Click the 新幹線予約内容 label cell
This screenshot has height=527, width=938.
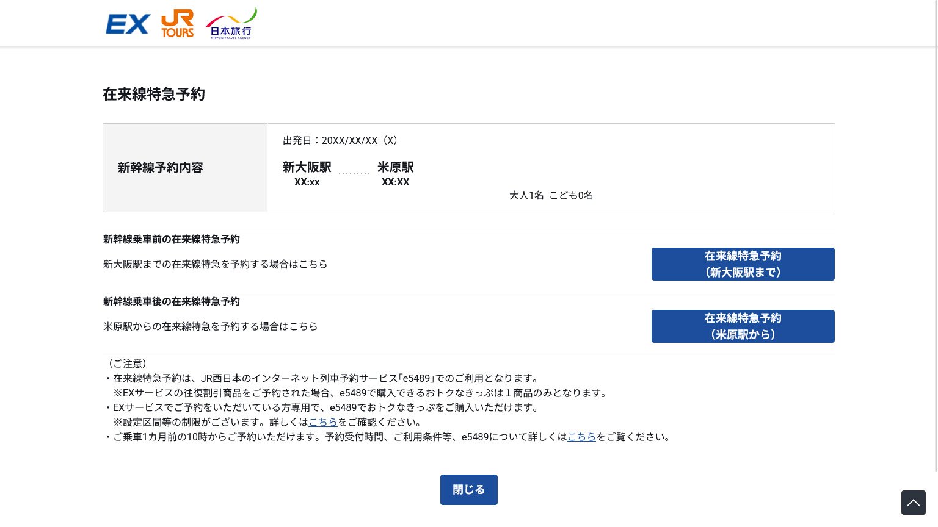[185, 168]
